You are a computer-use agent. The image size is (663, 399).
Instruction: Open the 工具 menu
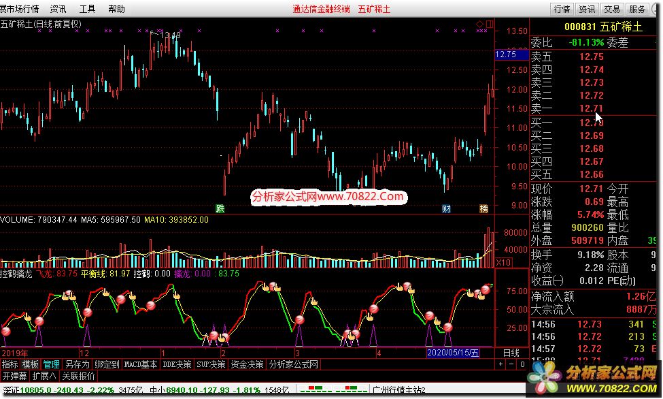pos(88,9)
